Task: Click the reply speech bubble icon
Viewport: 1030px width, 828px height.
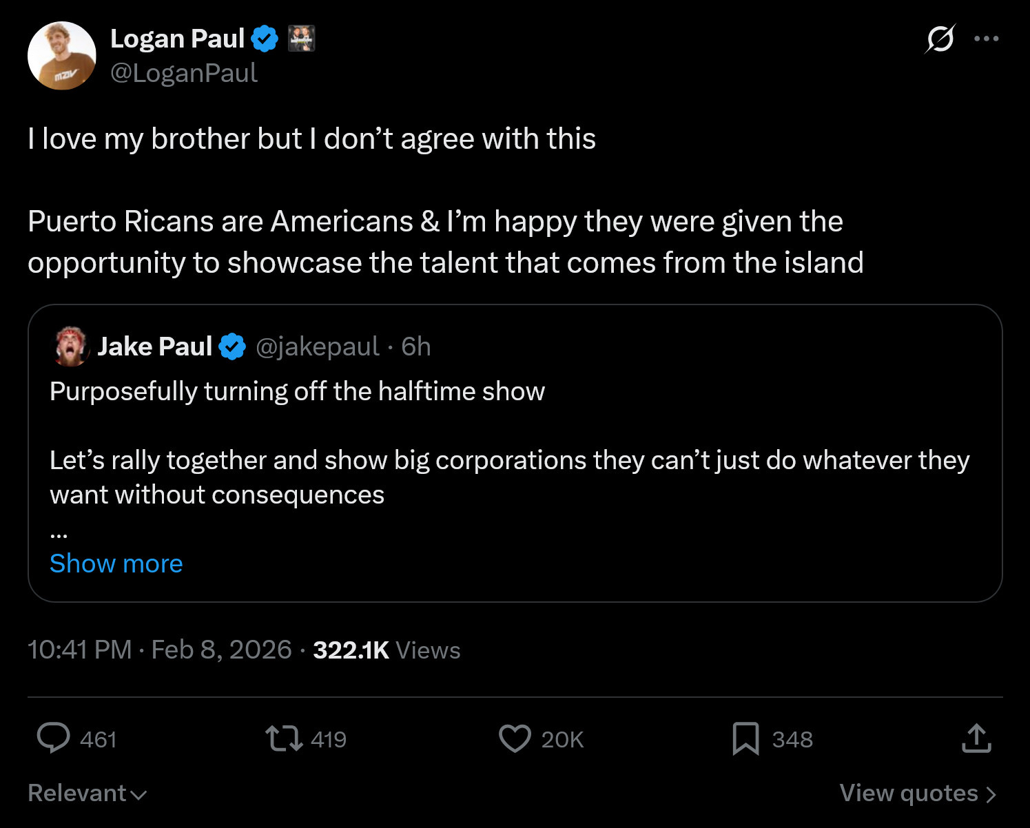Action: click(x=53, y=738)
